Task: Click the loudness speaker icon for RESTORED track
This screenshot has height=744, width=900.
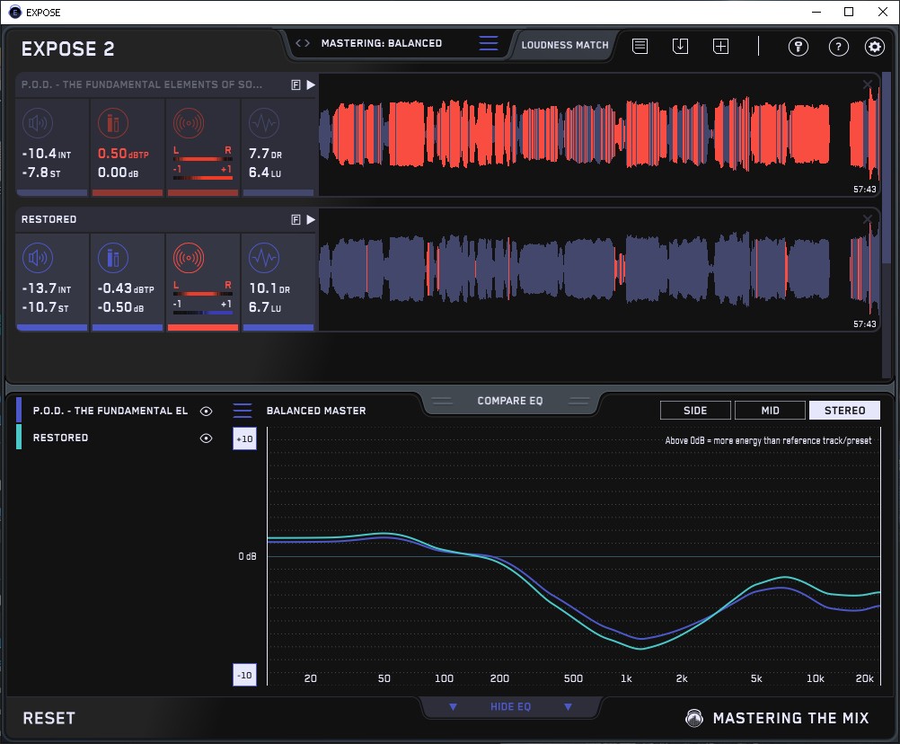Action: (37, 259)
